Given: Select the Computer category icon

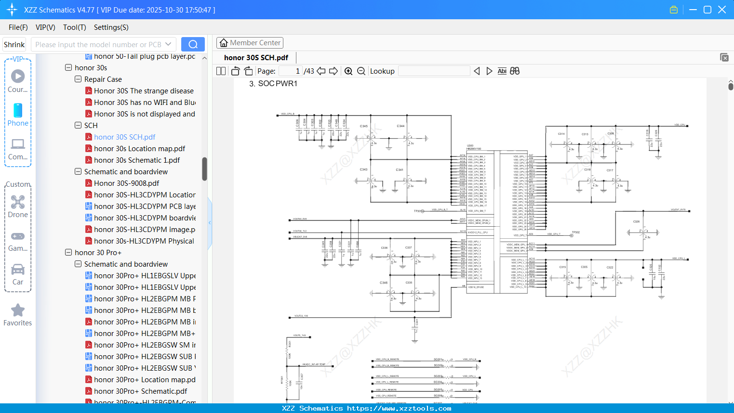Looking at the screenshot, I should click(x=18, y=148).
